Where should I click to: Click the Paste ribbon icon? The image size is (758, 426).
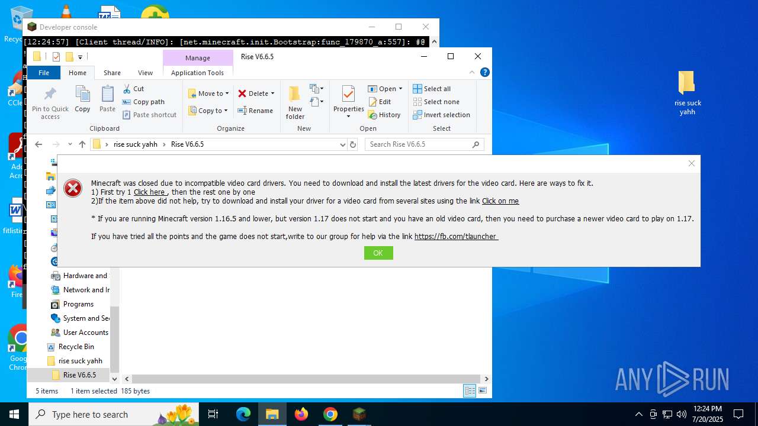point(107,99)
